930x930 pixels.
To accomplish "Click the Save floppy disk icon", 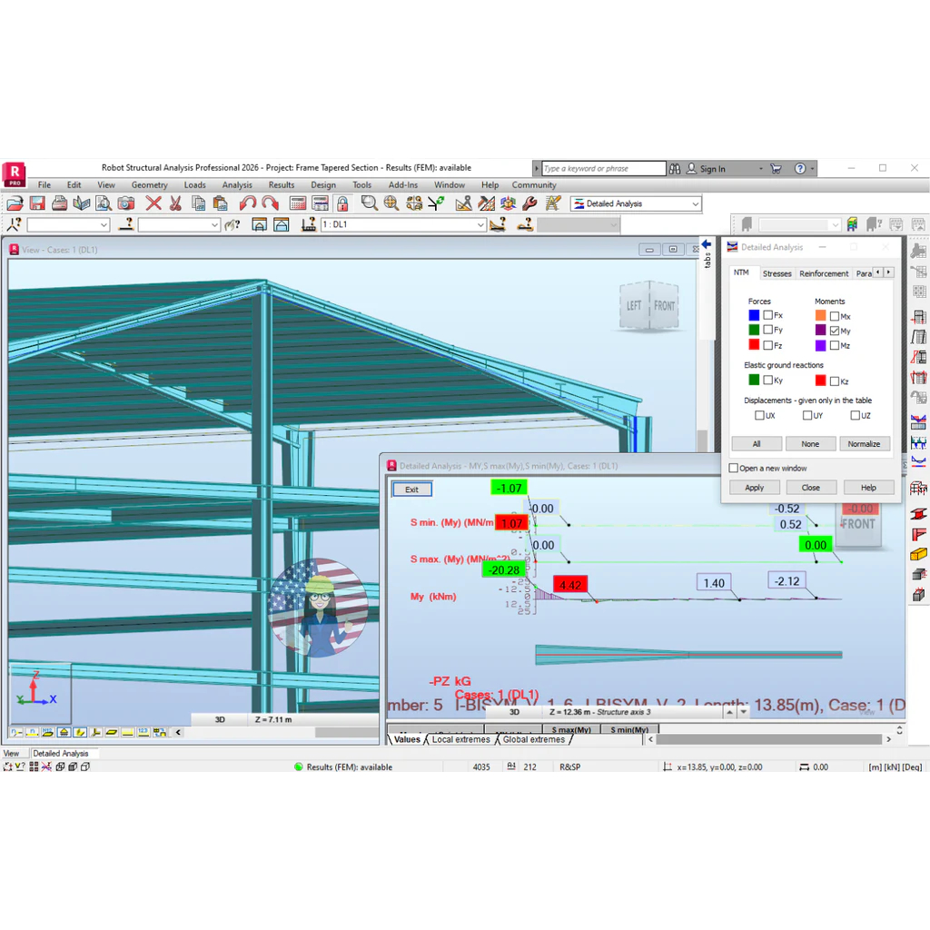I will click(37, 203).
